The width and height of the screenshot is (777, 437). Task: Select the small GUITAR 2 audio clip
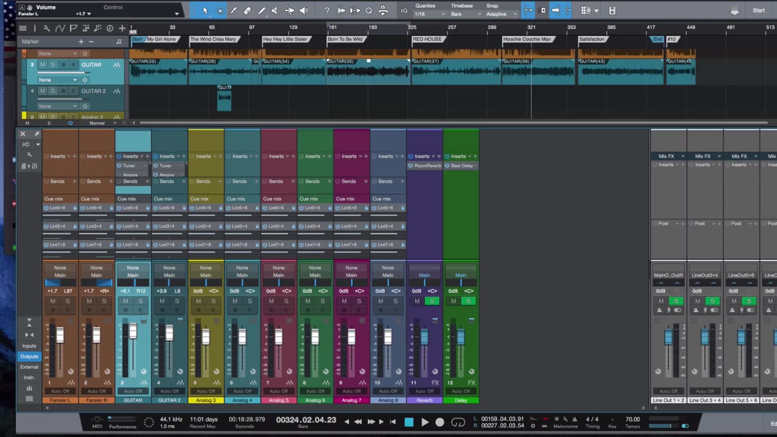click(x=224, y=98)
